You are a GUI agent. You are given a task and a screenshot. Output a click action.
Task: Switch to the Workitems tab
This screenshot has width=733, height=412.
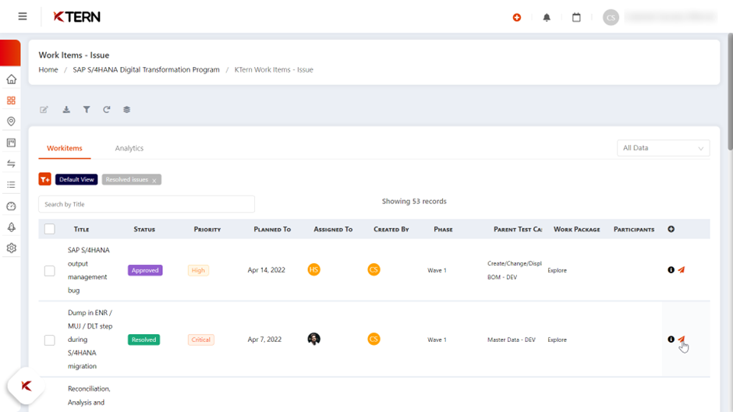click(x=65, y=148)
